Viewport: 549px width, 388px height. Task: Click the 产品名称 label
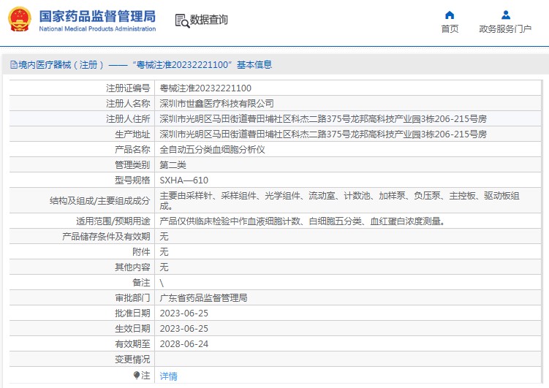(x=133, y=150)
